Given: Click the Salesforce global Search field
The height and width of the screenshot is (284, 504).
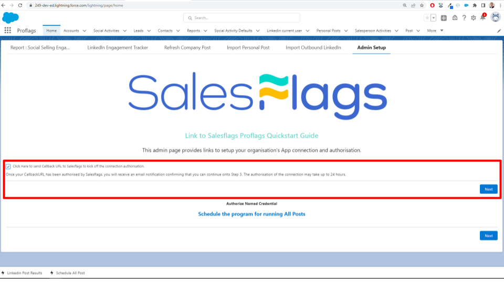Looking at the screenshot, I should [x=241, y=18].
